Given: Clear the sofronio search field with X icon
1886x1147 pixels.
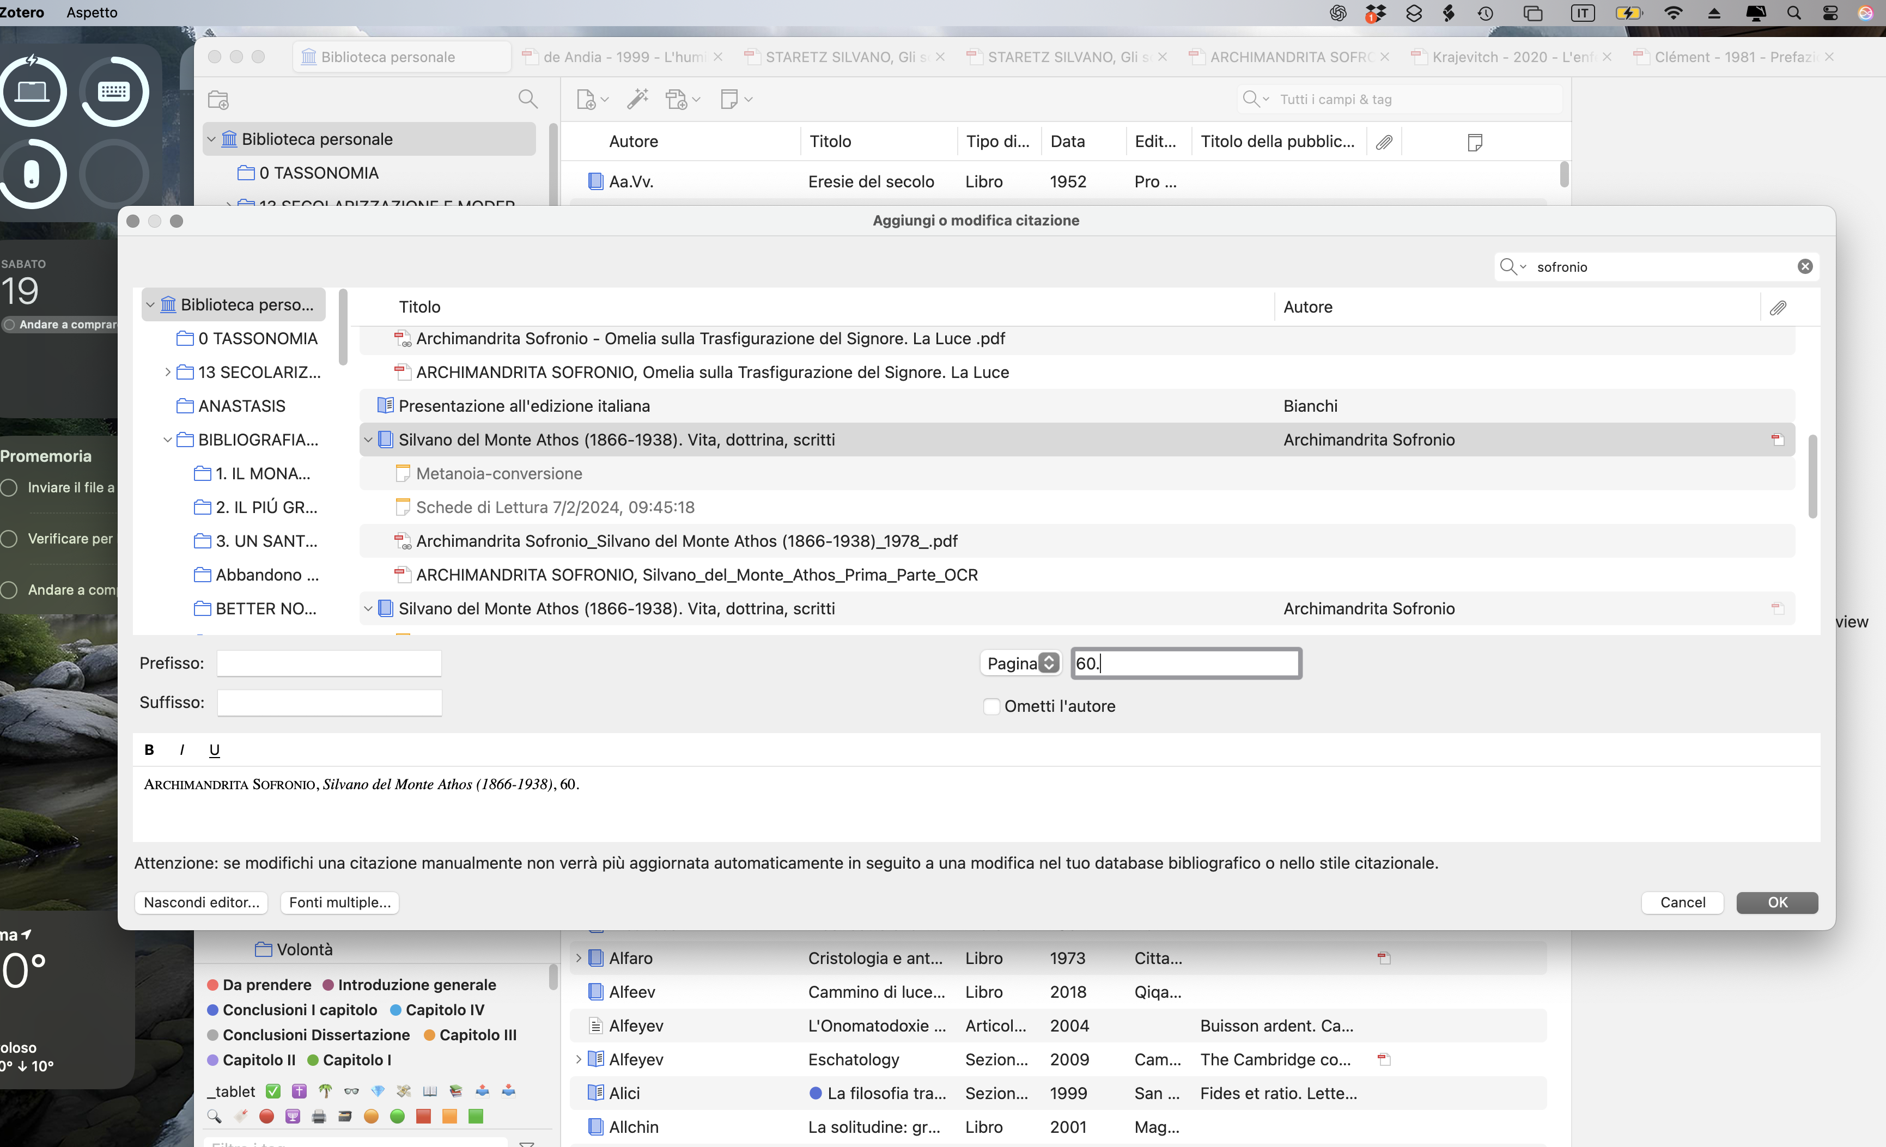Looking at the screenshot, I should click(1804, 266).
